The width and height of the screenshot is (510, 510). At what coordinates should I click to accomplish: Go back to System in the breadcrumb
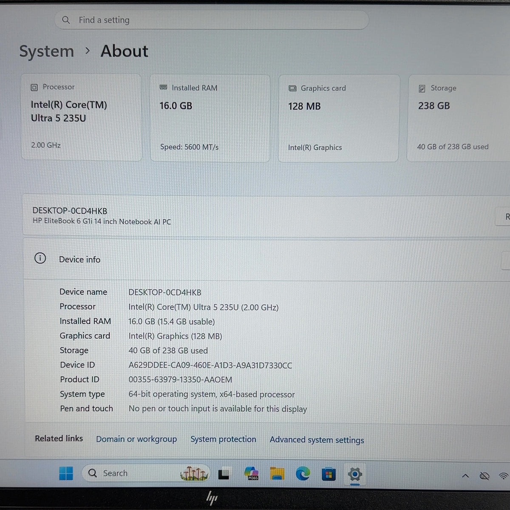coord(47,51)
